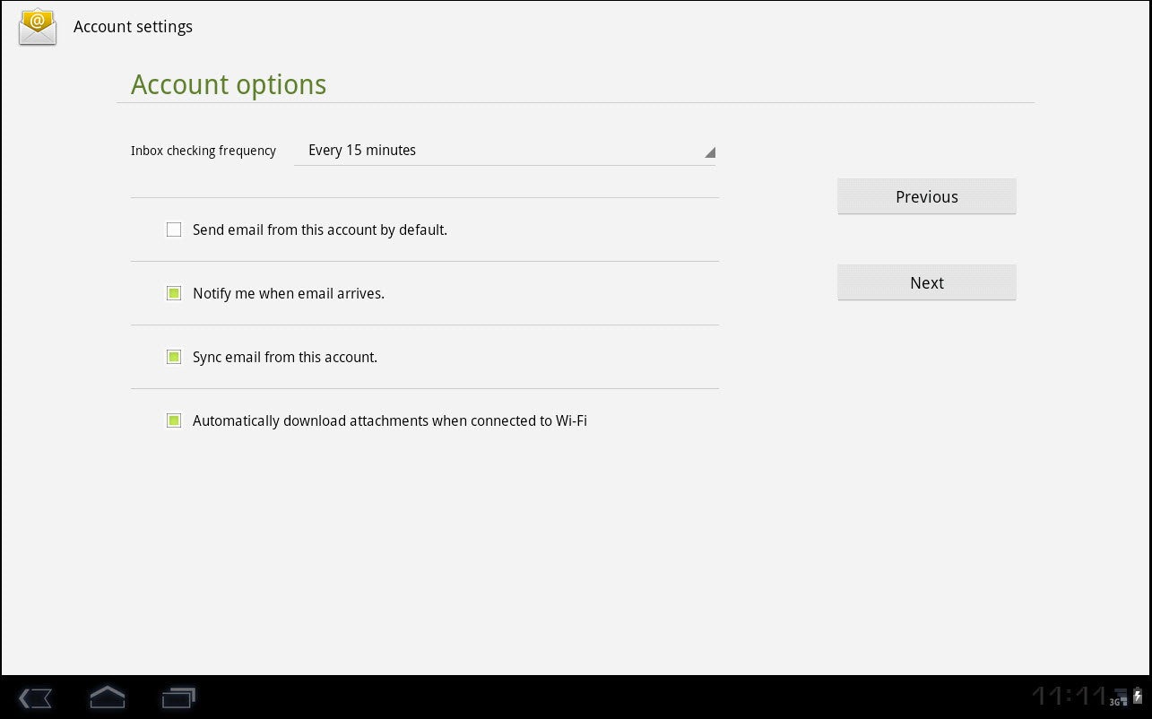Click the Notify me when email arrives text
Image resolution: width=1152 pixels, height=719 pixels.
(x=289, y=293)
